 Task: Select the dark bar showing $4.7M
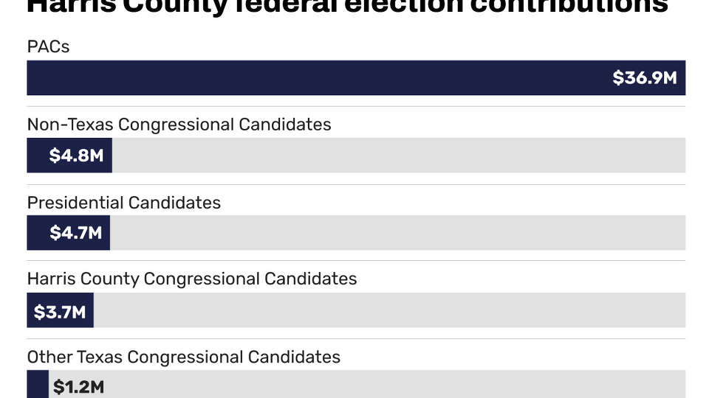coord(68,233)
